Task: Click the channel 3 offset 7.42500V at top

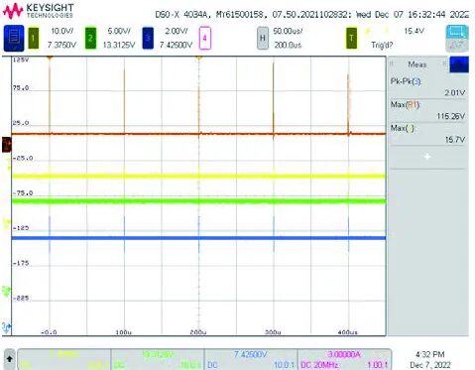Action: pyautogui.click(x=176, y=45)
